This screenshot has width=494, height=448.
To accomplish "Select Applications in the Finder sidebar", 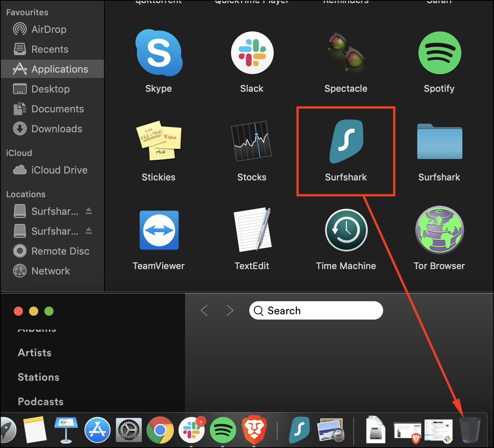I will click(52, 69).
